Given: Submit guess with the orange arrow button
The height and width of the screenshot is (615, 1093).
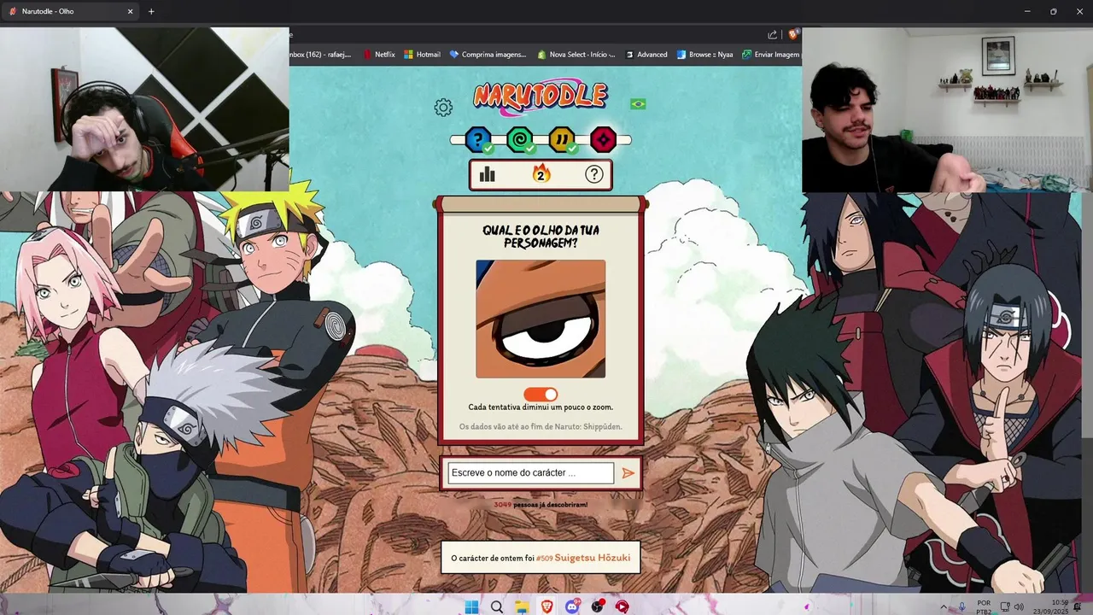Looking at the screenshot, I should (x=628, y=473).
